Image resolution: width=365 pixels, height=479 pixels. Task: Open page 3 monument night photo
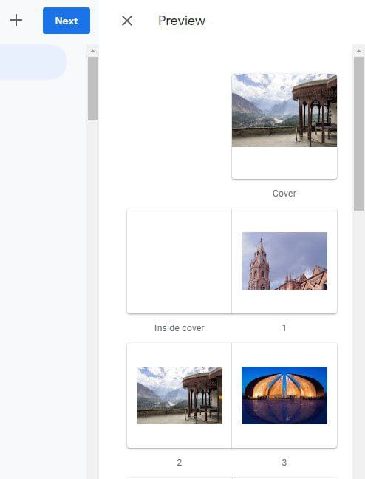284,395
